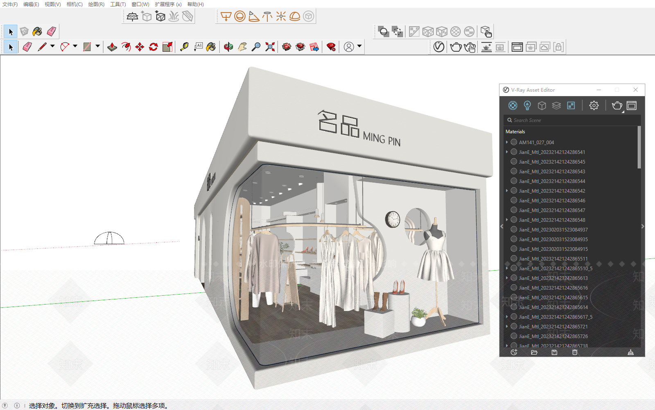This screenshot has height=410, width=655.
Task: Add a V-Ray infinite plane
Action: click(x=132, y=16)
